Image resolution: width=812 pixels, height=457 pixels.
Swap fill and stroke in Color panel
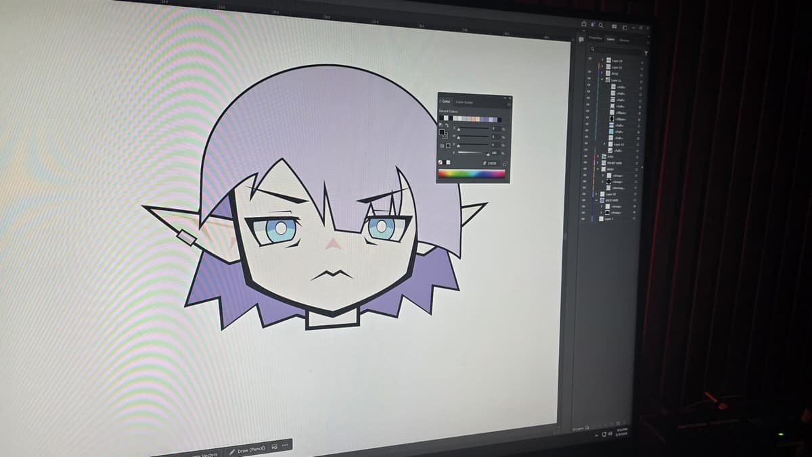447,124
